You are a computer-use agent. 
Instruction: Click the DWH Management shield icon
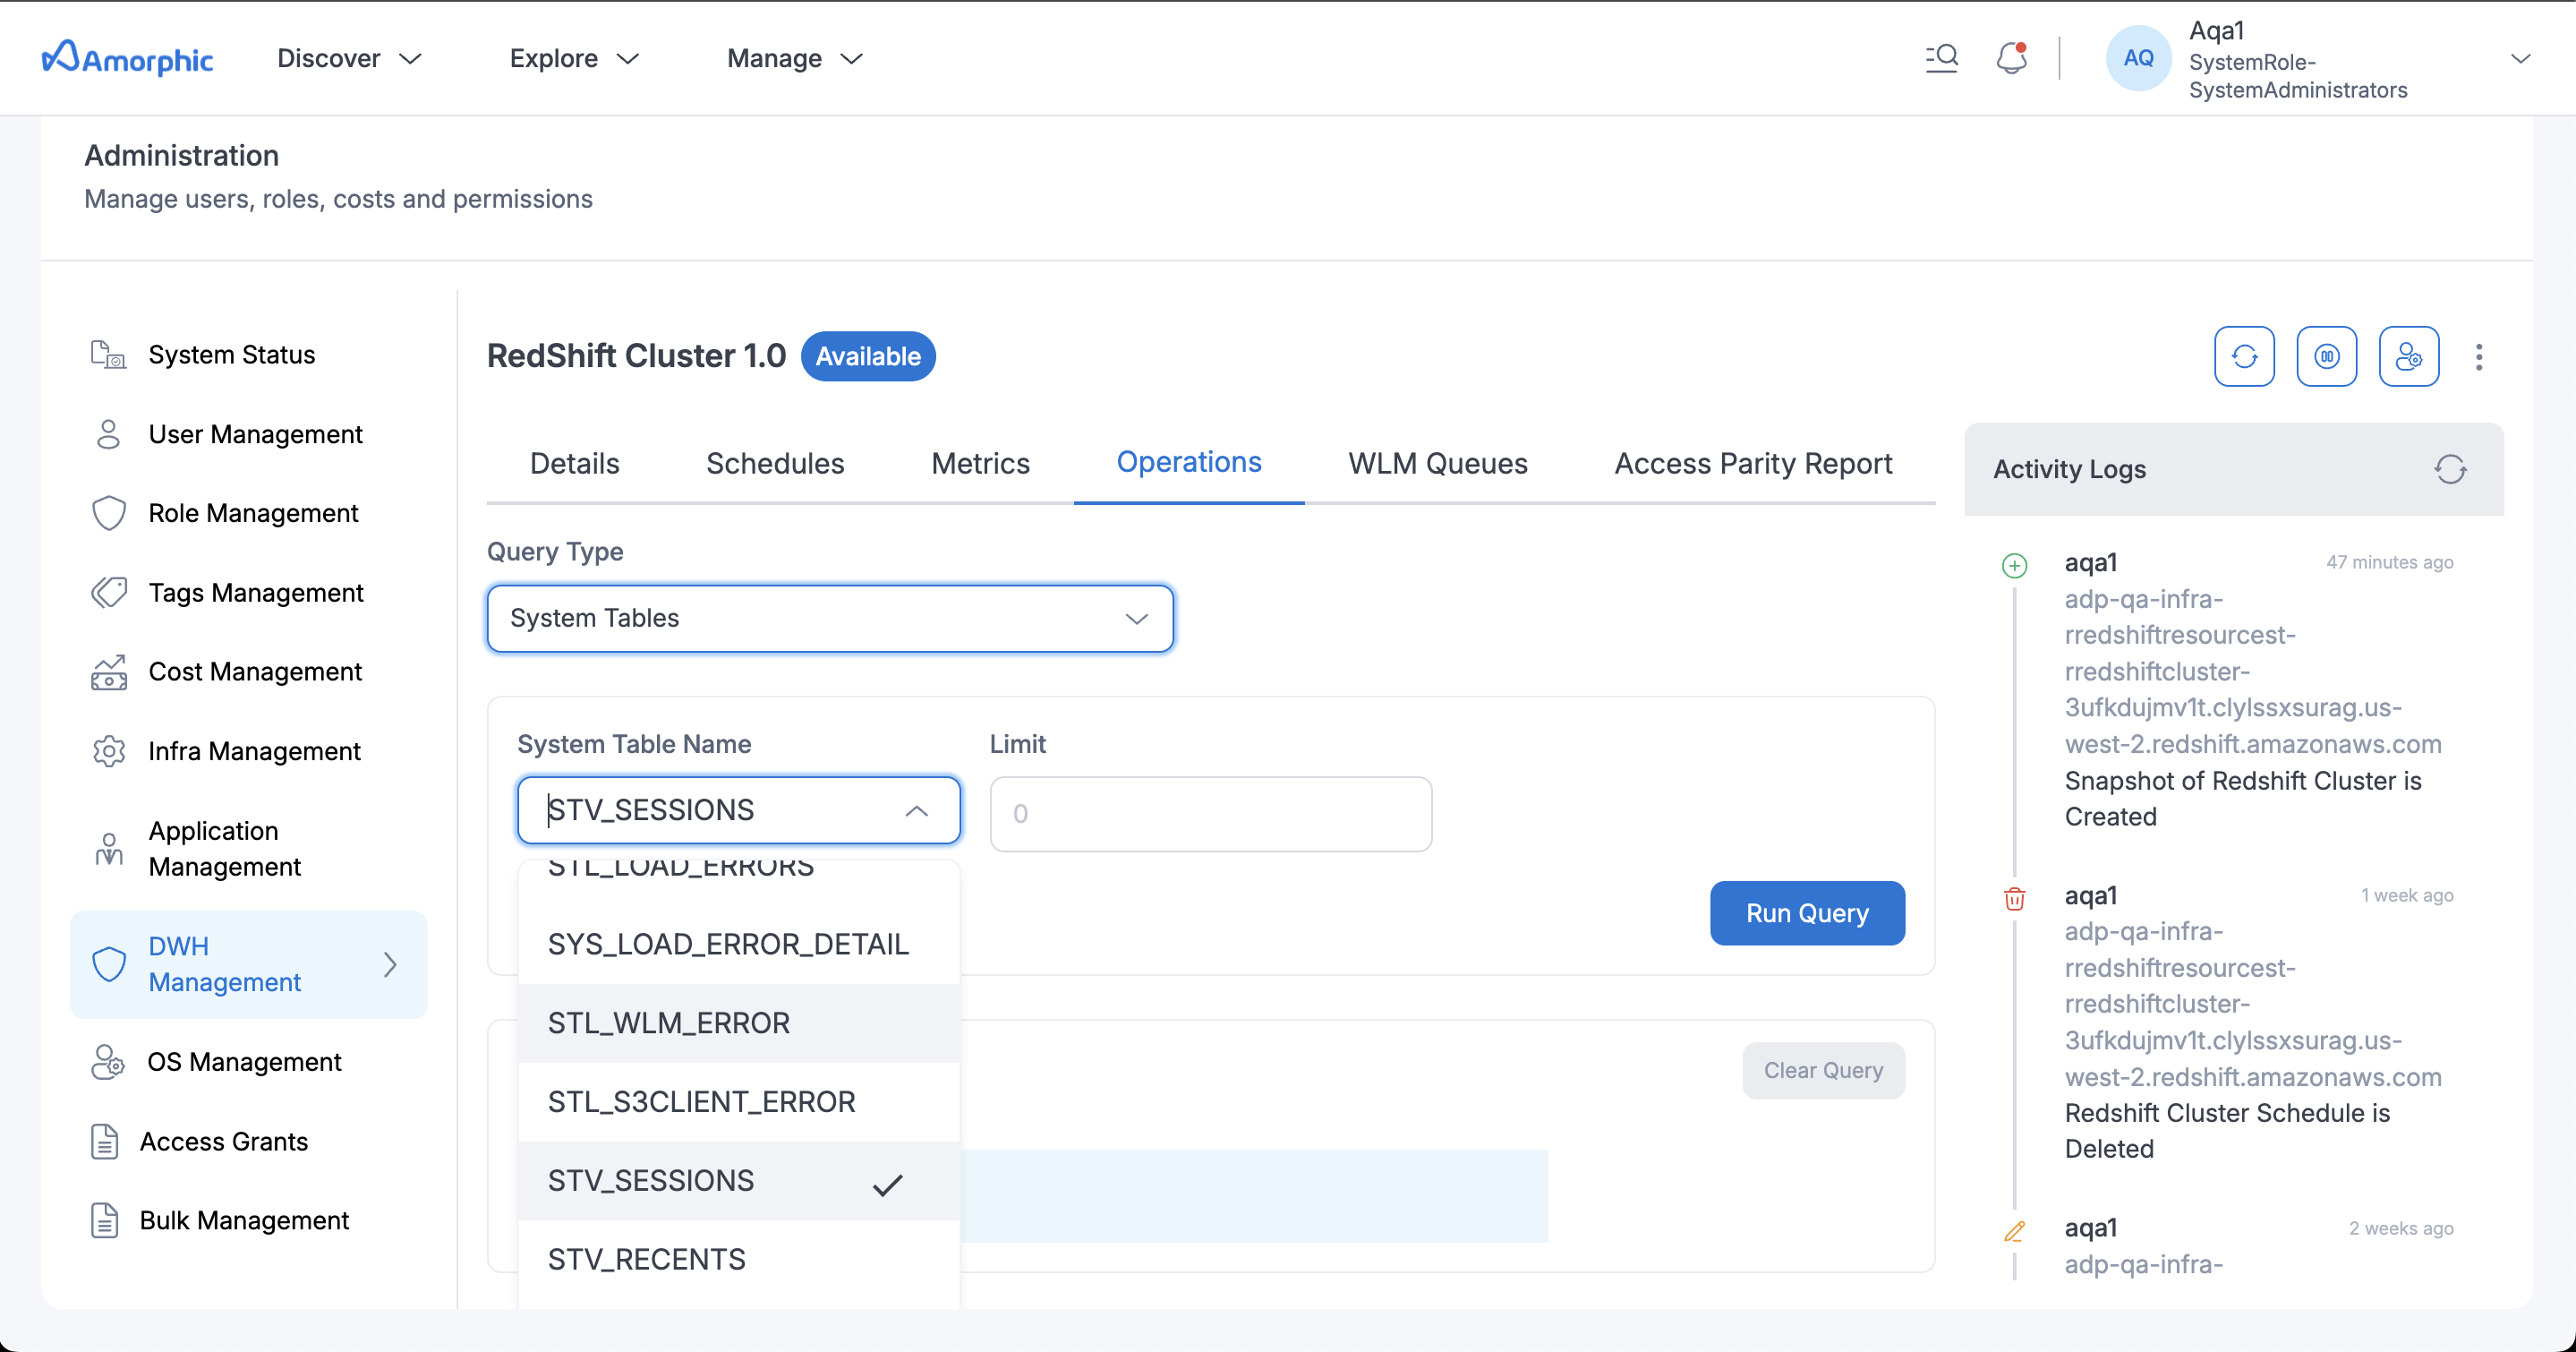tap(108, 964)
